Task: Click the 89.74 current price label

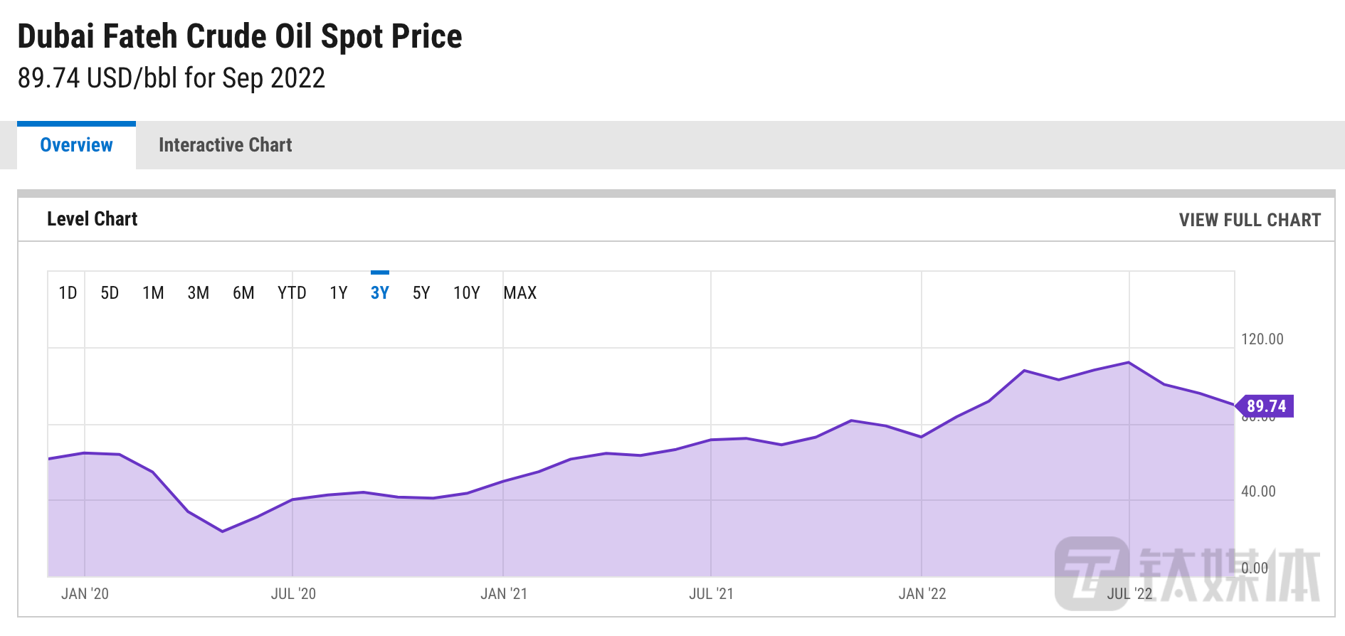Action: click(x=1266, y=406)
